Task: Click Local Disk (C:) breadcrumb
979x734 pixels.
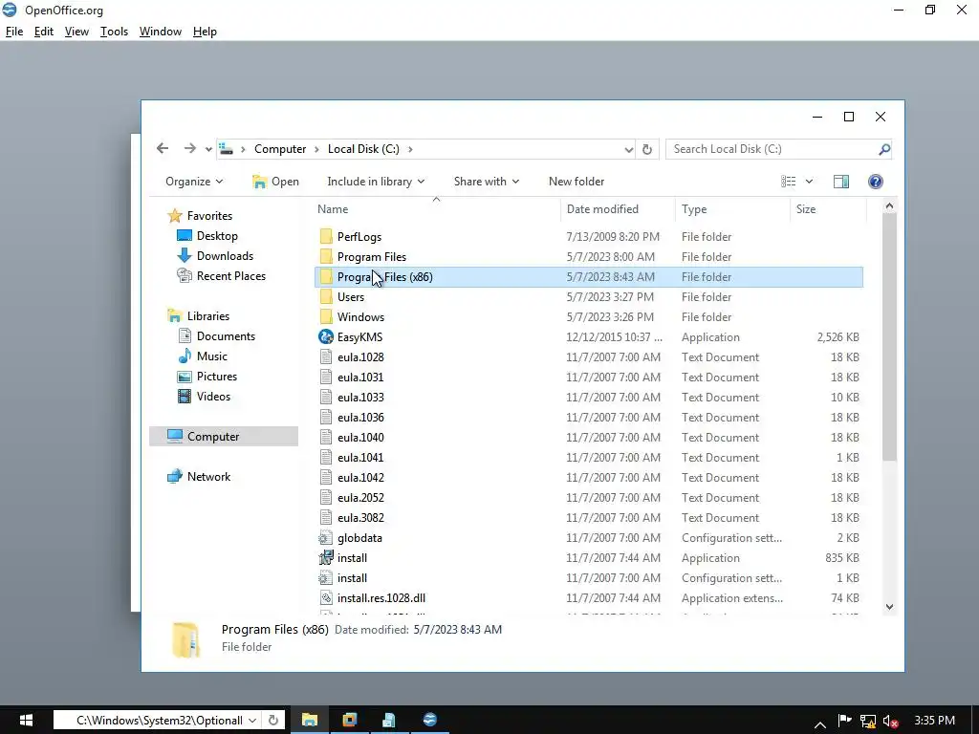Action: (363, 149)
